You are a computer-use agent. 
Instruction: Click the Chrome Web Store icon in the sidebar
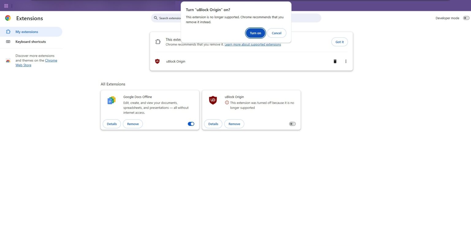coord(8,61)
